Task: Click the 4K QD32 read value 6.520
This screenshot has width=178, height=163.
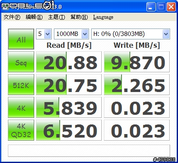Action: click(x=69, y=130)
